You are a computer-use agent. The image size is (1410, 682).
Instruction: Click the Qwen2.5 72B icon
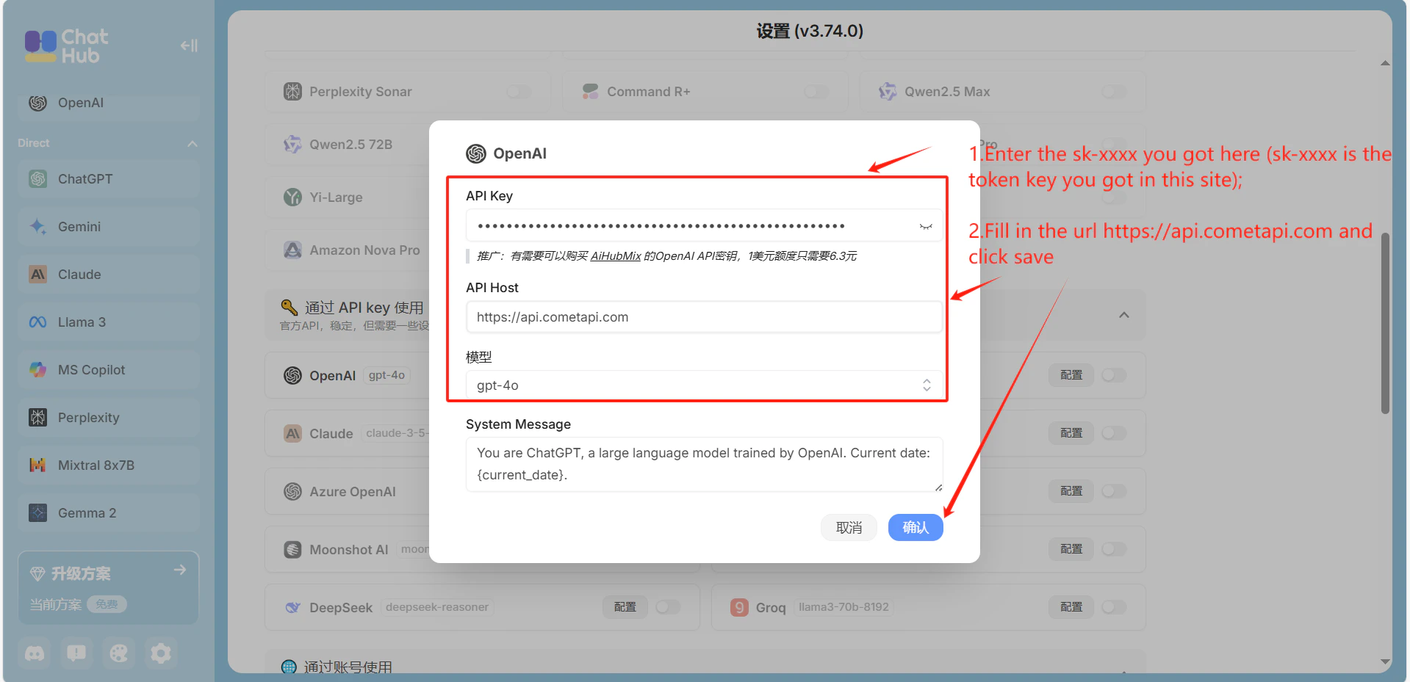click(292, 145)
